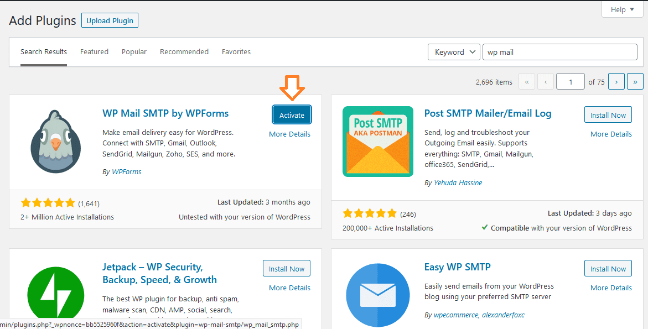Click the current page number field
The height and width of the screenshot is (329, 648).
(571, 82)
